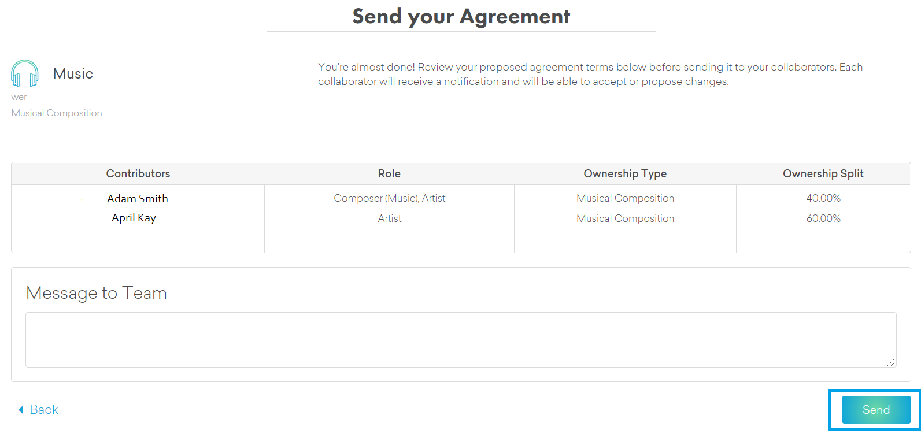This screenshot has height=445, width=921.
Task: Click the textarea resize handle
Action: click(x=891, y=362)
